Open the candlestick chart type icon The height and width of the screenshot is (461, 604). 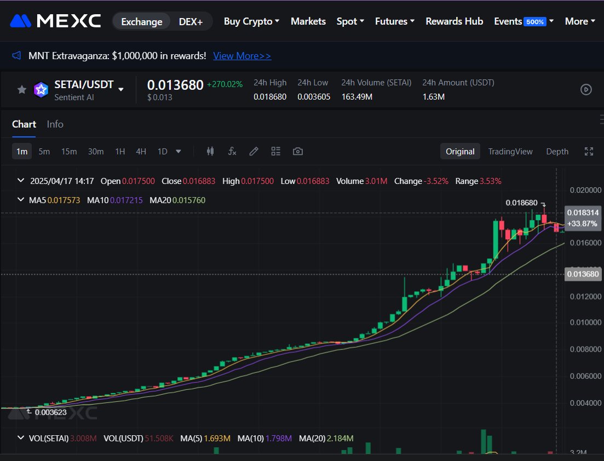(210, 151)
